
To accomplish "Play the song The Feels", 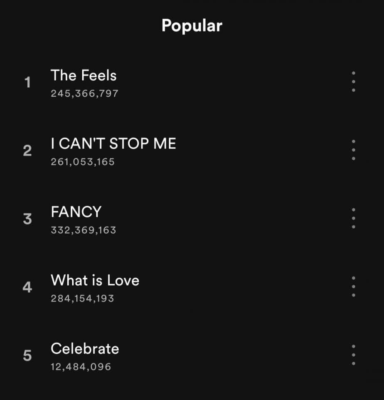I will [x=84, y=76].
